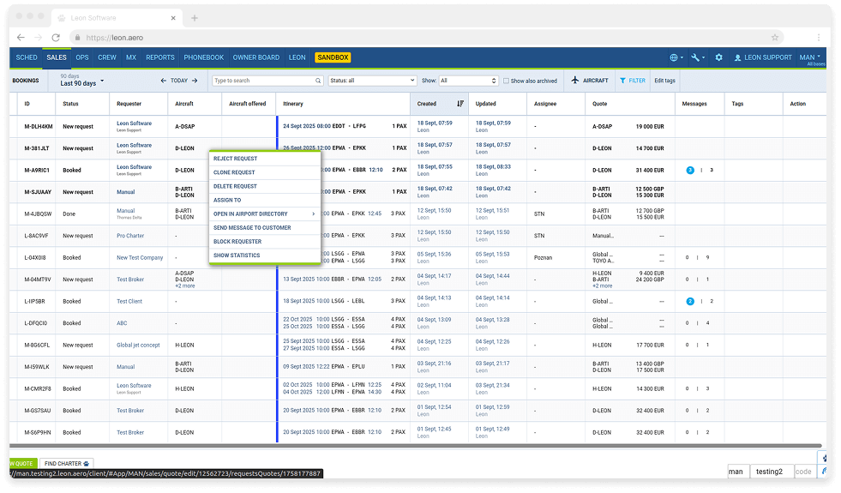Screen dimensions: 841x493
Task: Choose Show Statistics menu entry
Action: click(264, 256)
